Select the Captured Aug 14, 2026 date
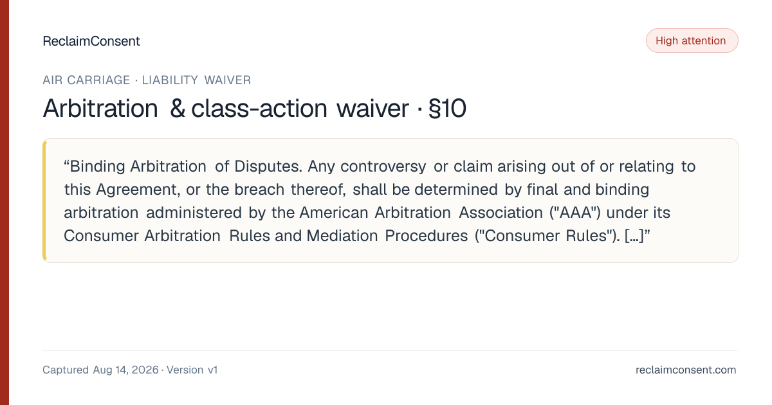This screenshot has width=772, height=405. 100,370
